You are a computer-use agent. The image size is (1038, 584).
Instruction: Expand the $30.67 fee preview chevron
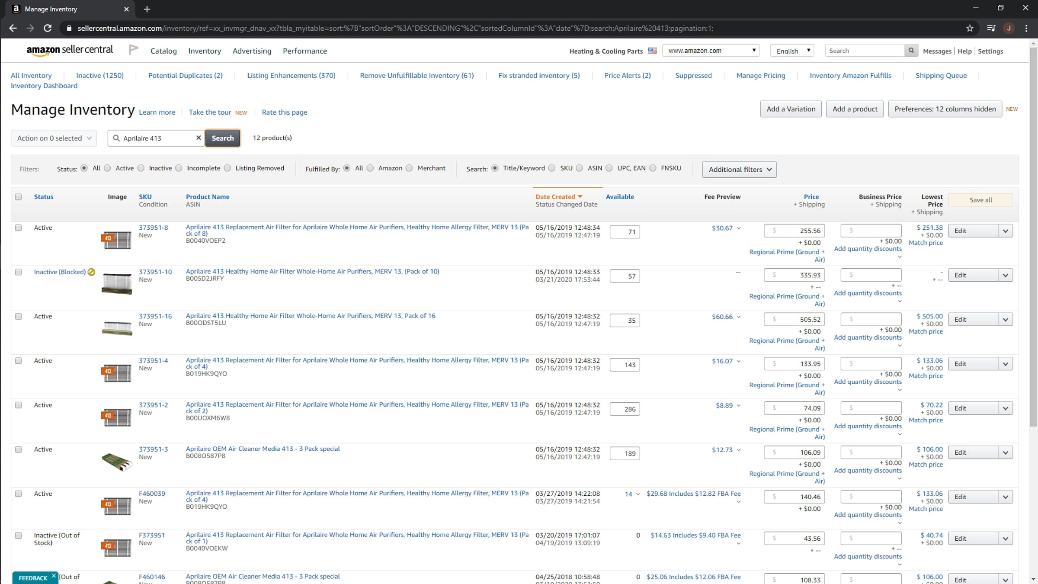point(739,228)
